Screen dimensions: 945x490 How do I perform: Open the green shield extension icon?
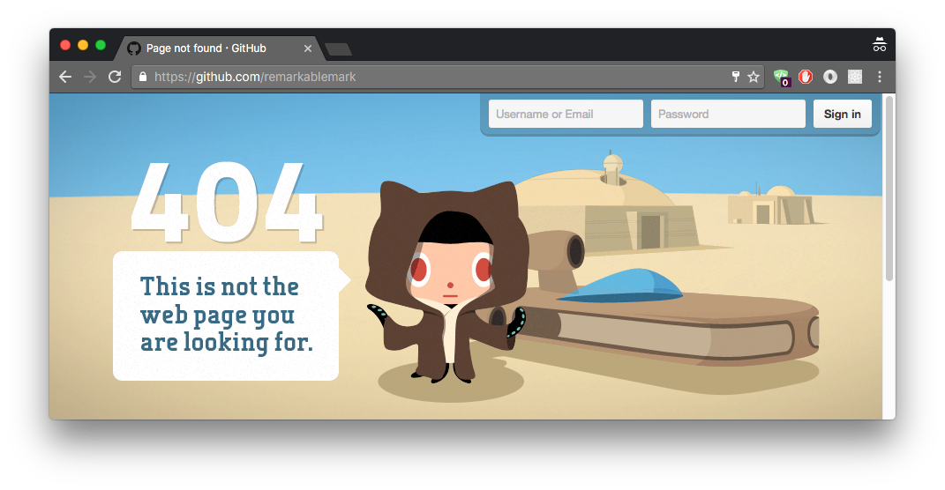782,77
